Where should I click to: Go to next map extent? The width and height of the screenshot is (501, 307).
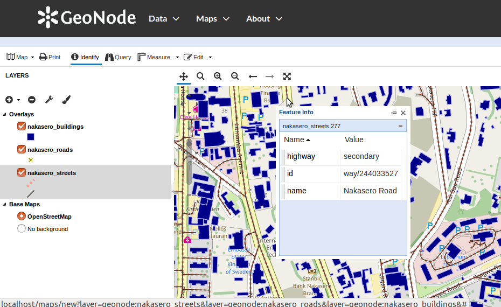270,76
